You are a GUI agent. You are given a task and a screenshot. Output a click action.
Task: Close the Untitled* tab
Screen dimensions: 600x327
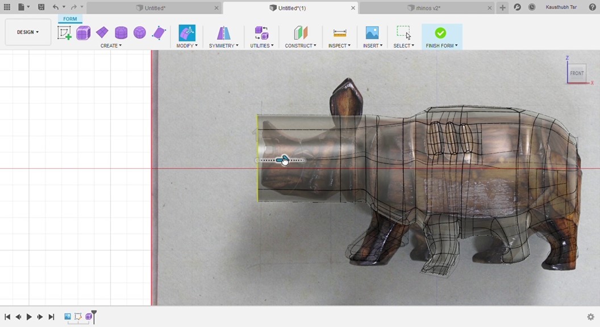[216, 8]
